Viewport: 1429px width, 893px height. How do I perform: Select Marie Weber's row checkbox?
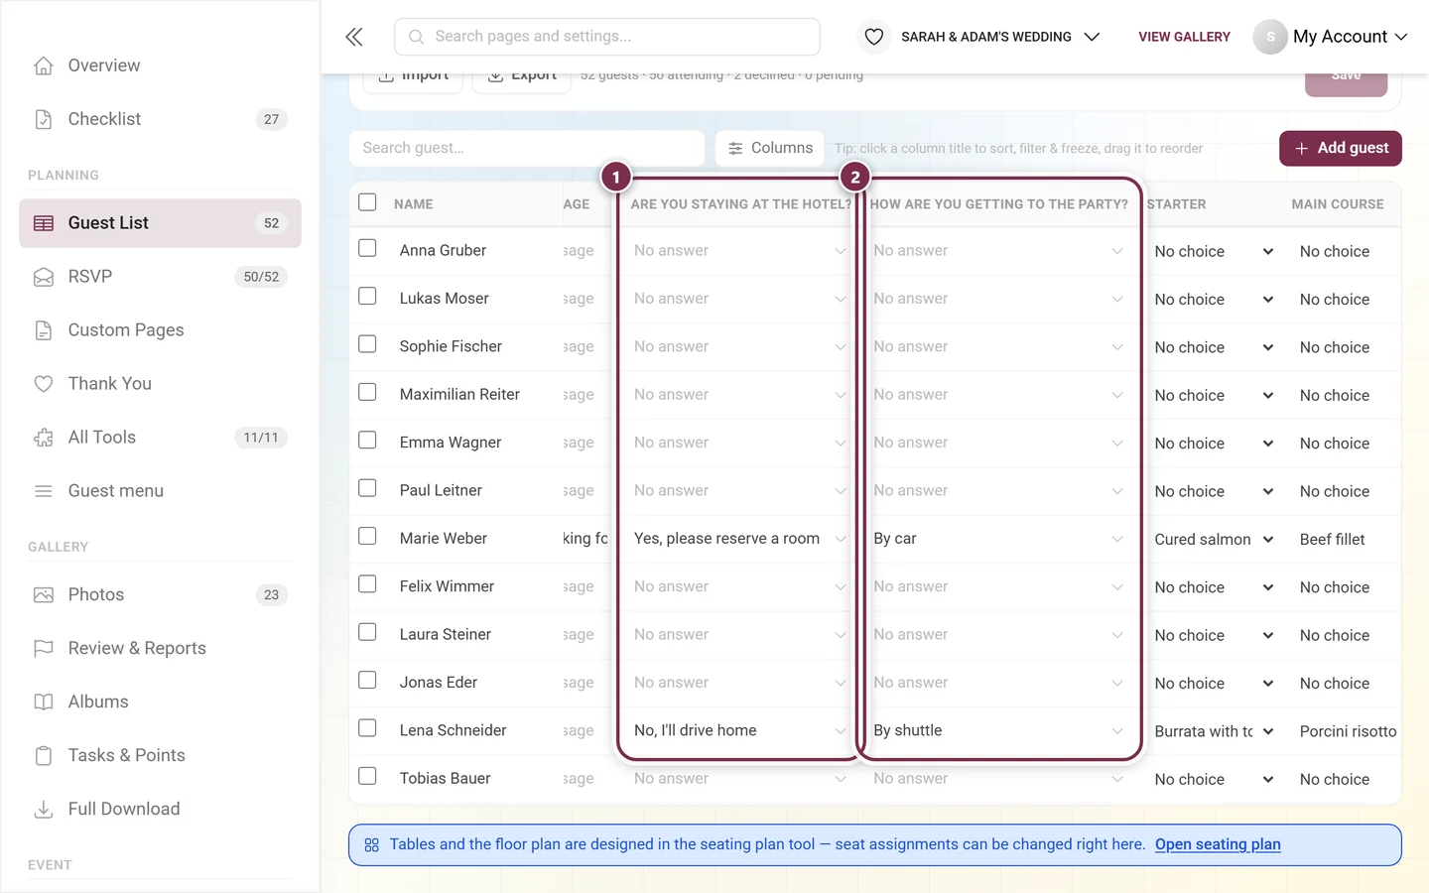point(367,536)
